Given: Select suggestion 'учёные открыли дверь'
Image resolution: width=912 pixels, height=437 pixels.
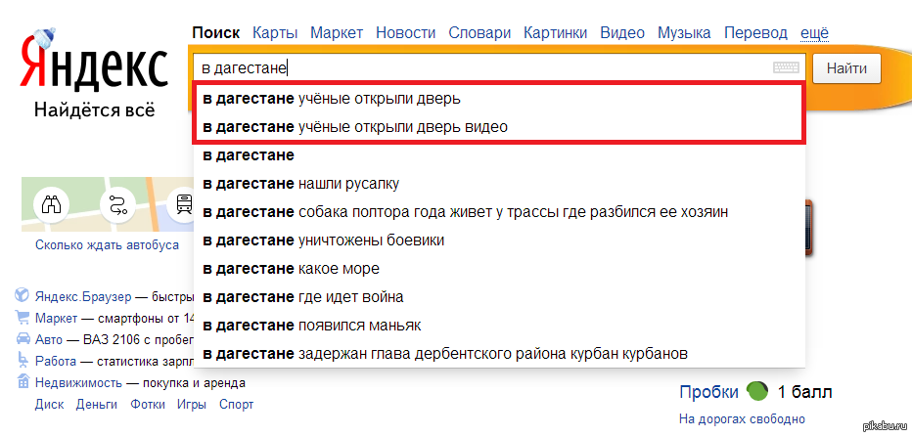Looking at the screenshot, I should (x=498, y=99).
